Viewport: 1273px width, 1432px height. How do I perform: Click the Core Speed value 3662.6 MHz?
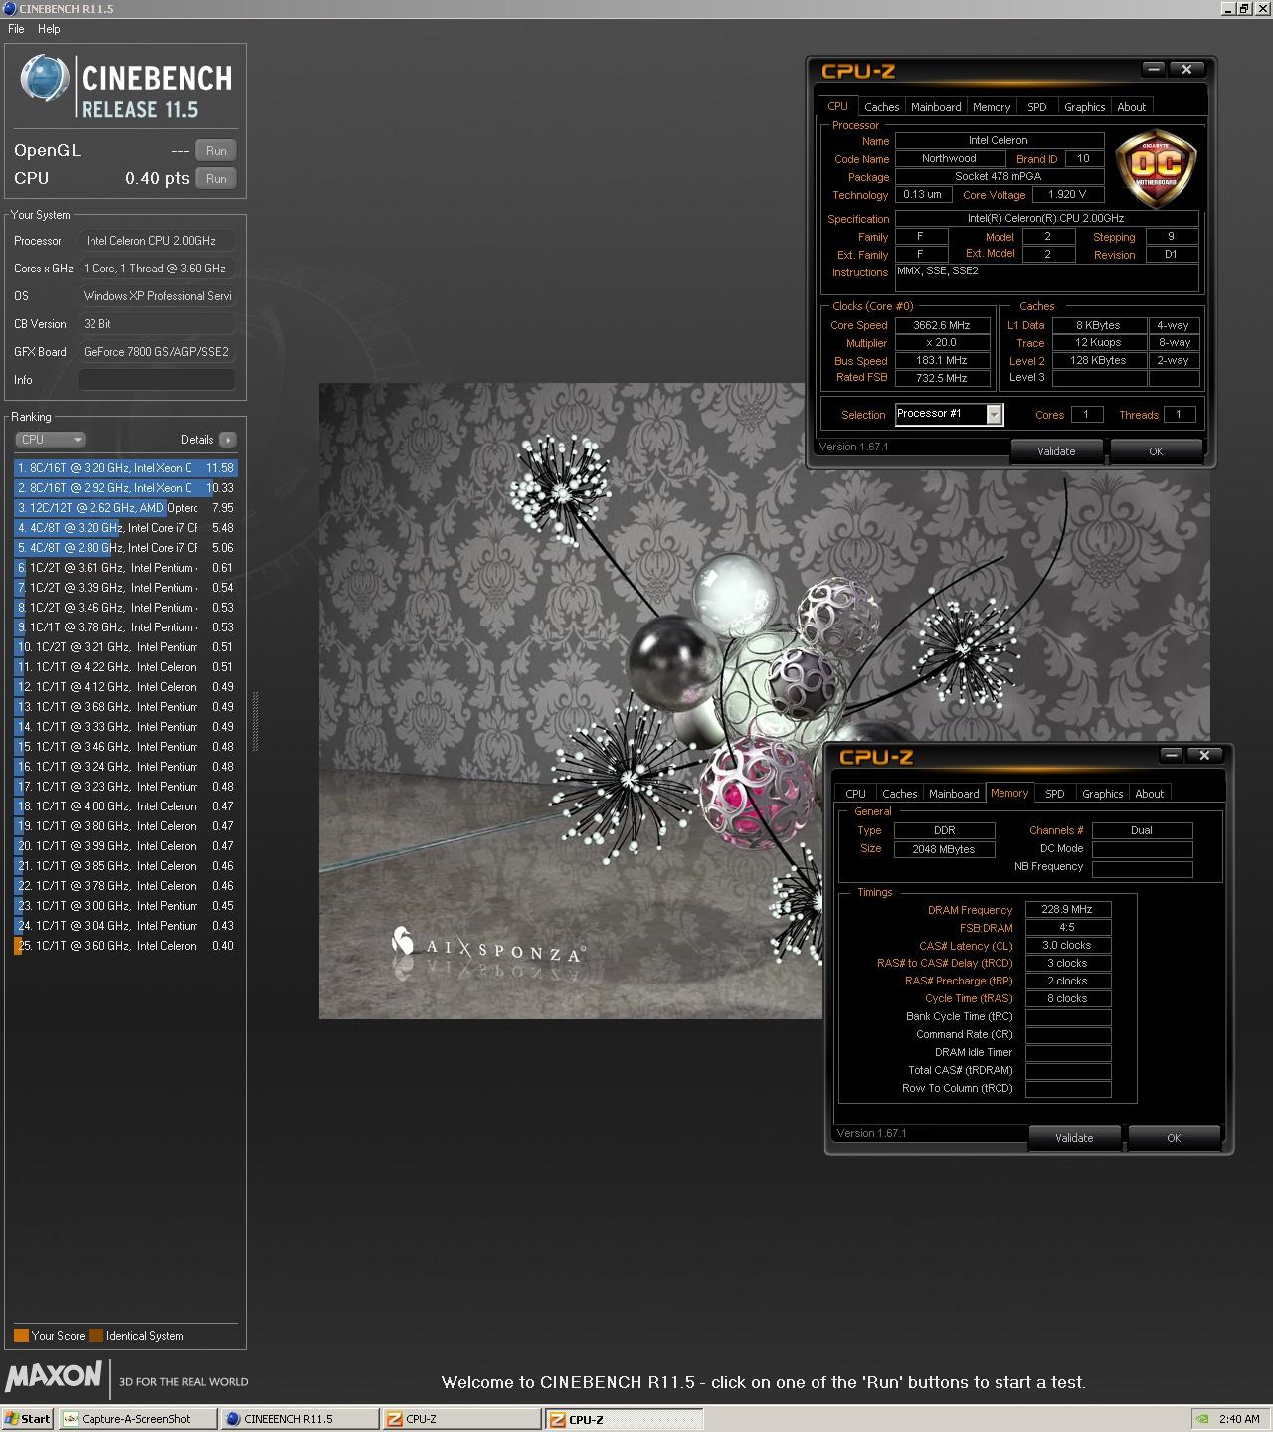point(941,325)
